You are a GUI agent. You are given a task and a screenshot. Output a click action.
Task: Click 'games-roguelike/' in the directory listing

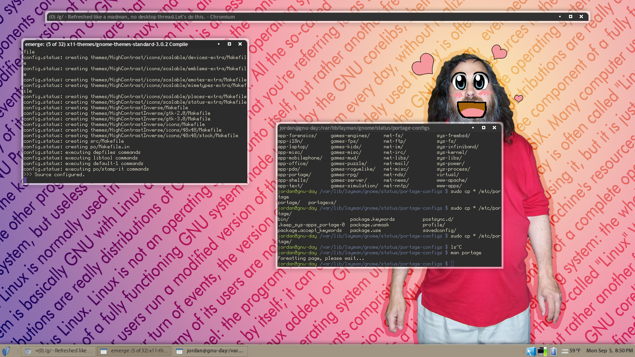(x=353, y=169)
